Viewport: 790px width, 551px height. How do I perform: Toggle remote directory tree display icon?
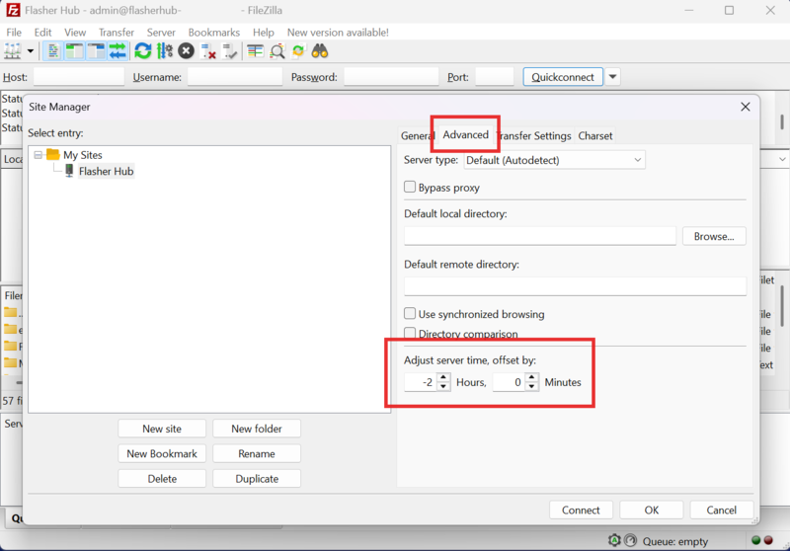tap(96, 51)
